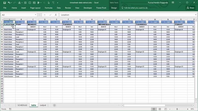This screenshot has height=111, width=198.
Task: Open the filter dropdown for the column B header
Action: [26, 22]
